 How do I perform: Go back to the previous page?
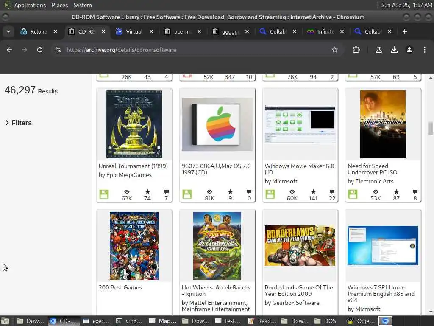[x=9, y=50]
